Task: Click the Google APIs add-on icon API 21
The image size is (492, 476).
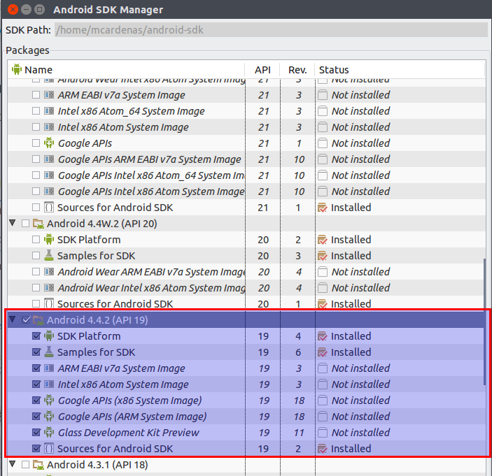Action: click(49, 143)
